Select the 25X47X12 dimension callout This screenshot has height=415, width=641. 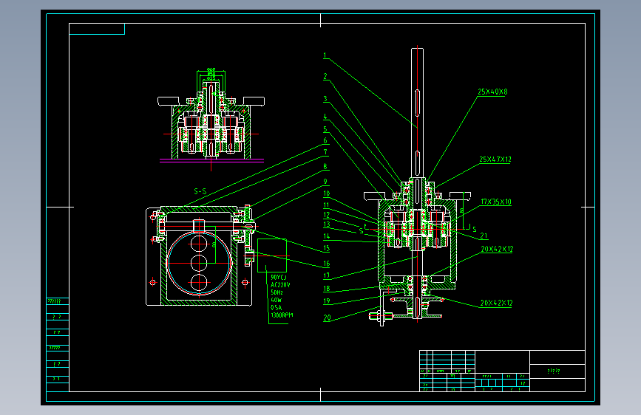click(x=495, y=160)
